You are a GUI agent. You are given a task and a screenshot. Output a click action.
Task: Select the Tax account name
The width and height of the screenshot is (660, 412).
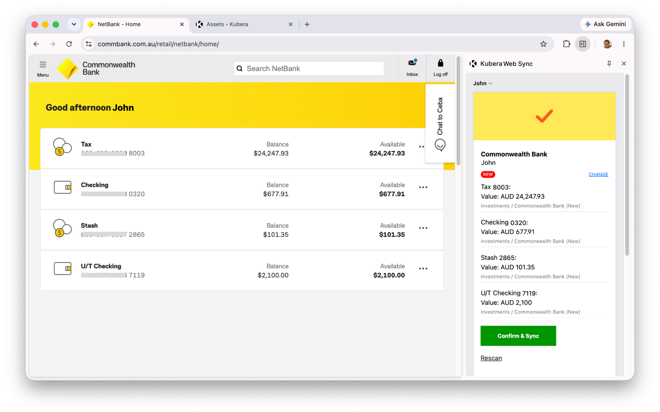[86, 144]
